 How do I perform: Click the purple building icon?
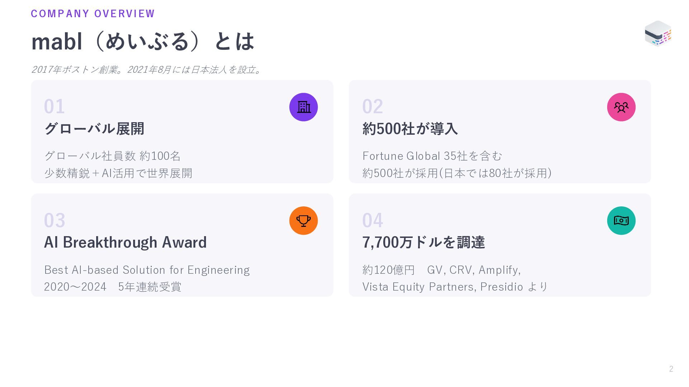point(303,107)
